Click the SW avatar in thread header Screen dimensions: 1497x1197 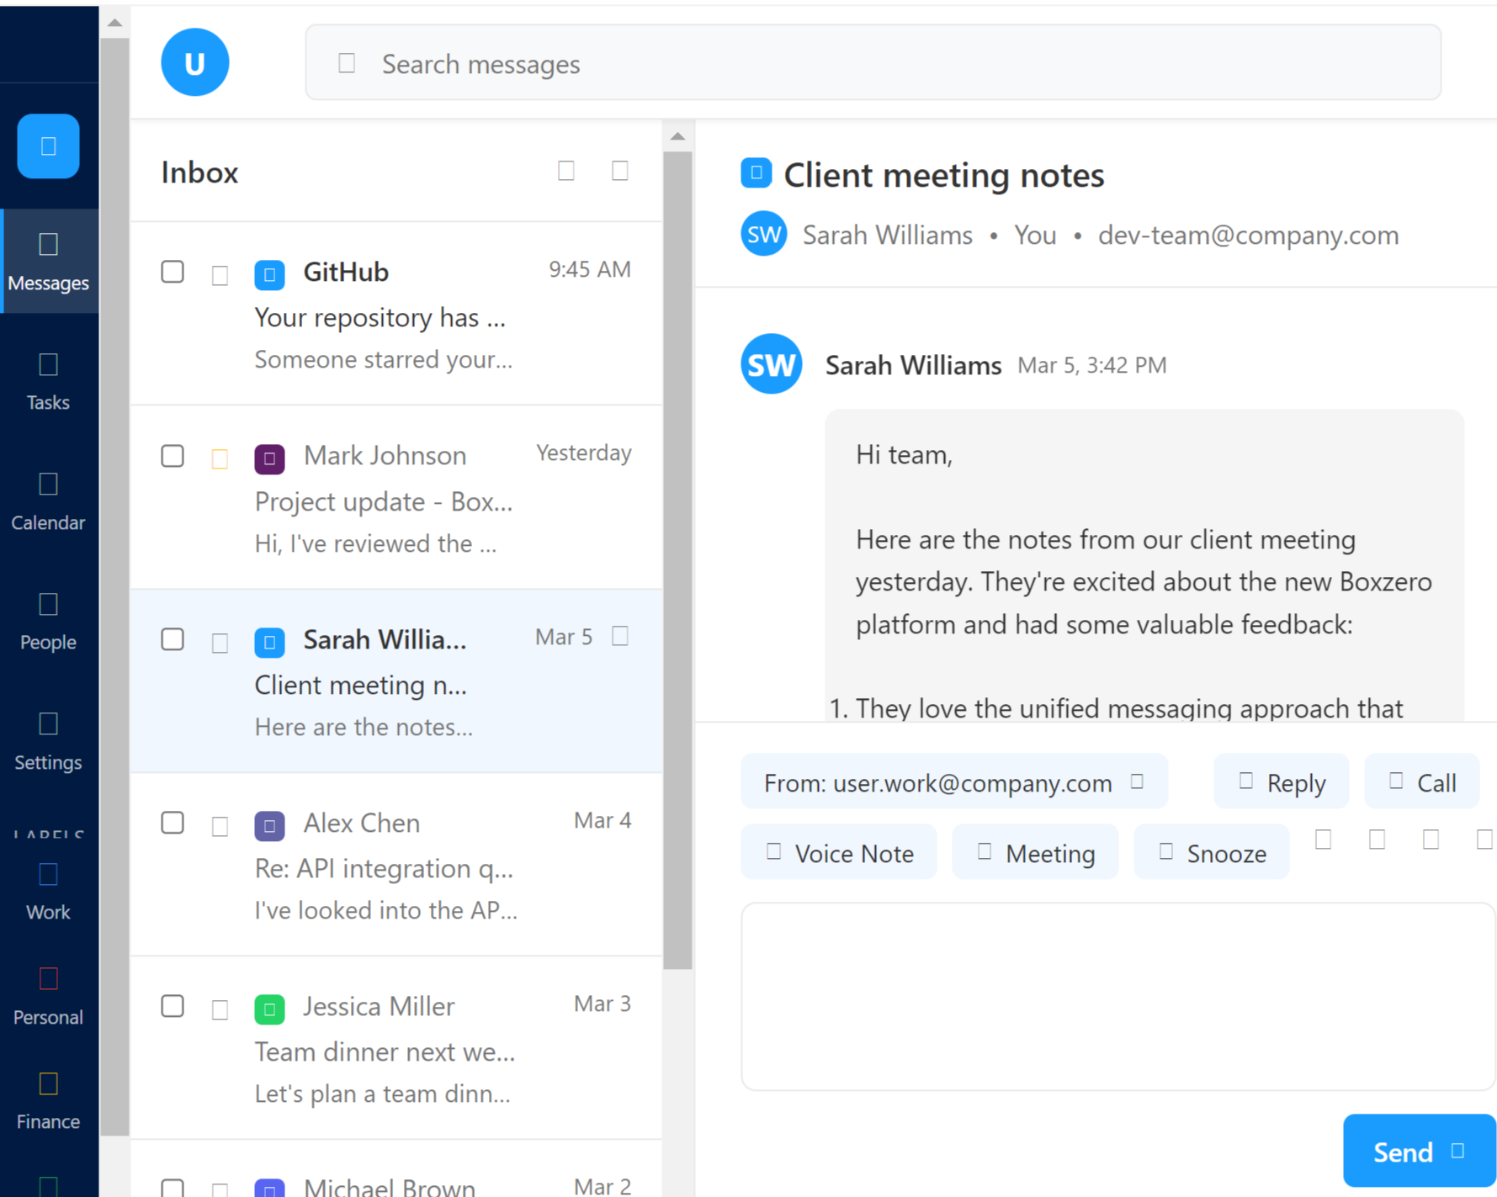click(764, 234)
